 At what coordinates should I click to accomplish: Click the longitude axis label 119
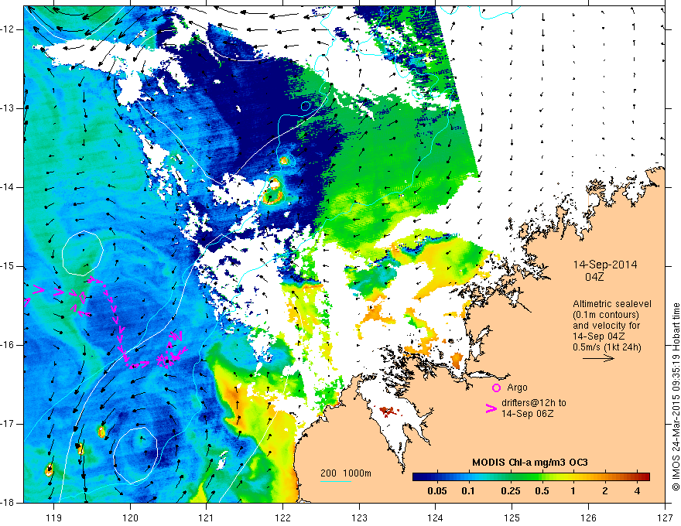(x=54, y=517)
